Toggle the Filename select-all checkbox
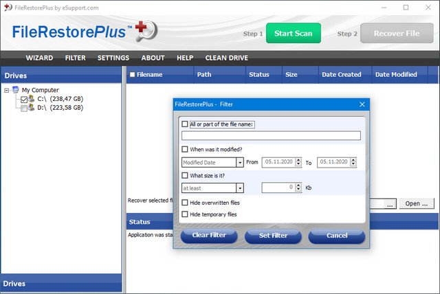 (x=133, y=75)
